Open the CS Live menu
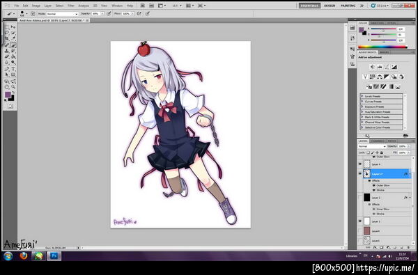This screenshot has height=275, width=418. point(380,6)
